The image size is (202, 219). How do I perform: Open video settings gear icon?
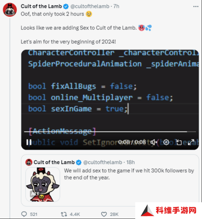[x=166, y=142]
